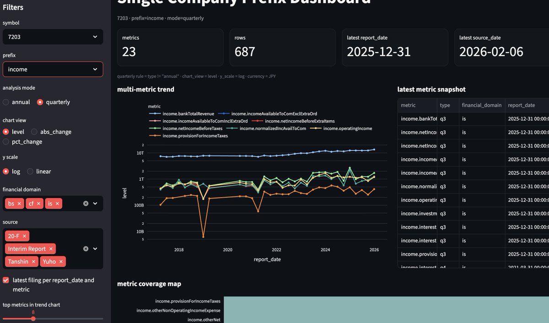Click the rows card showing 687
This screenshot has width=549, height=323.
pyautogui.click(x=283, y=48)
